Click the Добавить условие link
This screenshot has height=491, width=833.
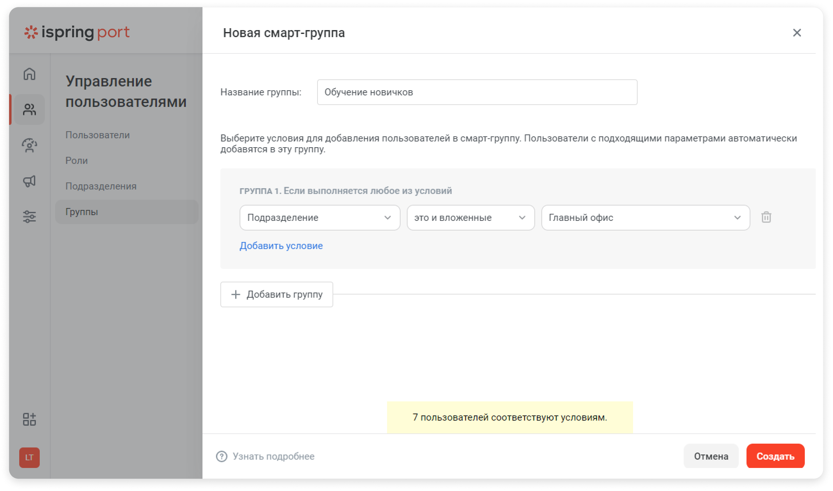coord(281,246)
